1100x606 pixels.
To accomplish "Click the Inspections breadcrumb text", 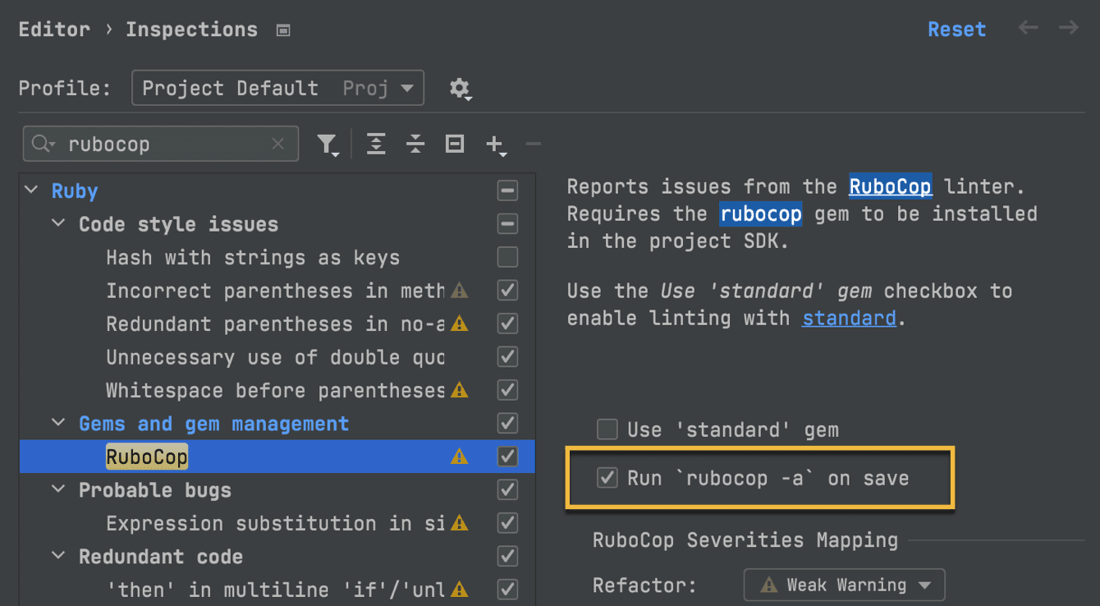I will pyautogui.click(x=191, y=30).
